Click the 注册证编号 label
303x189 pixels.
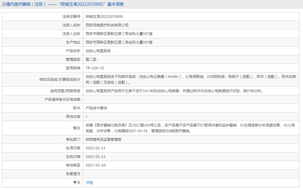(71, 17)
